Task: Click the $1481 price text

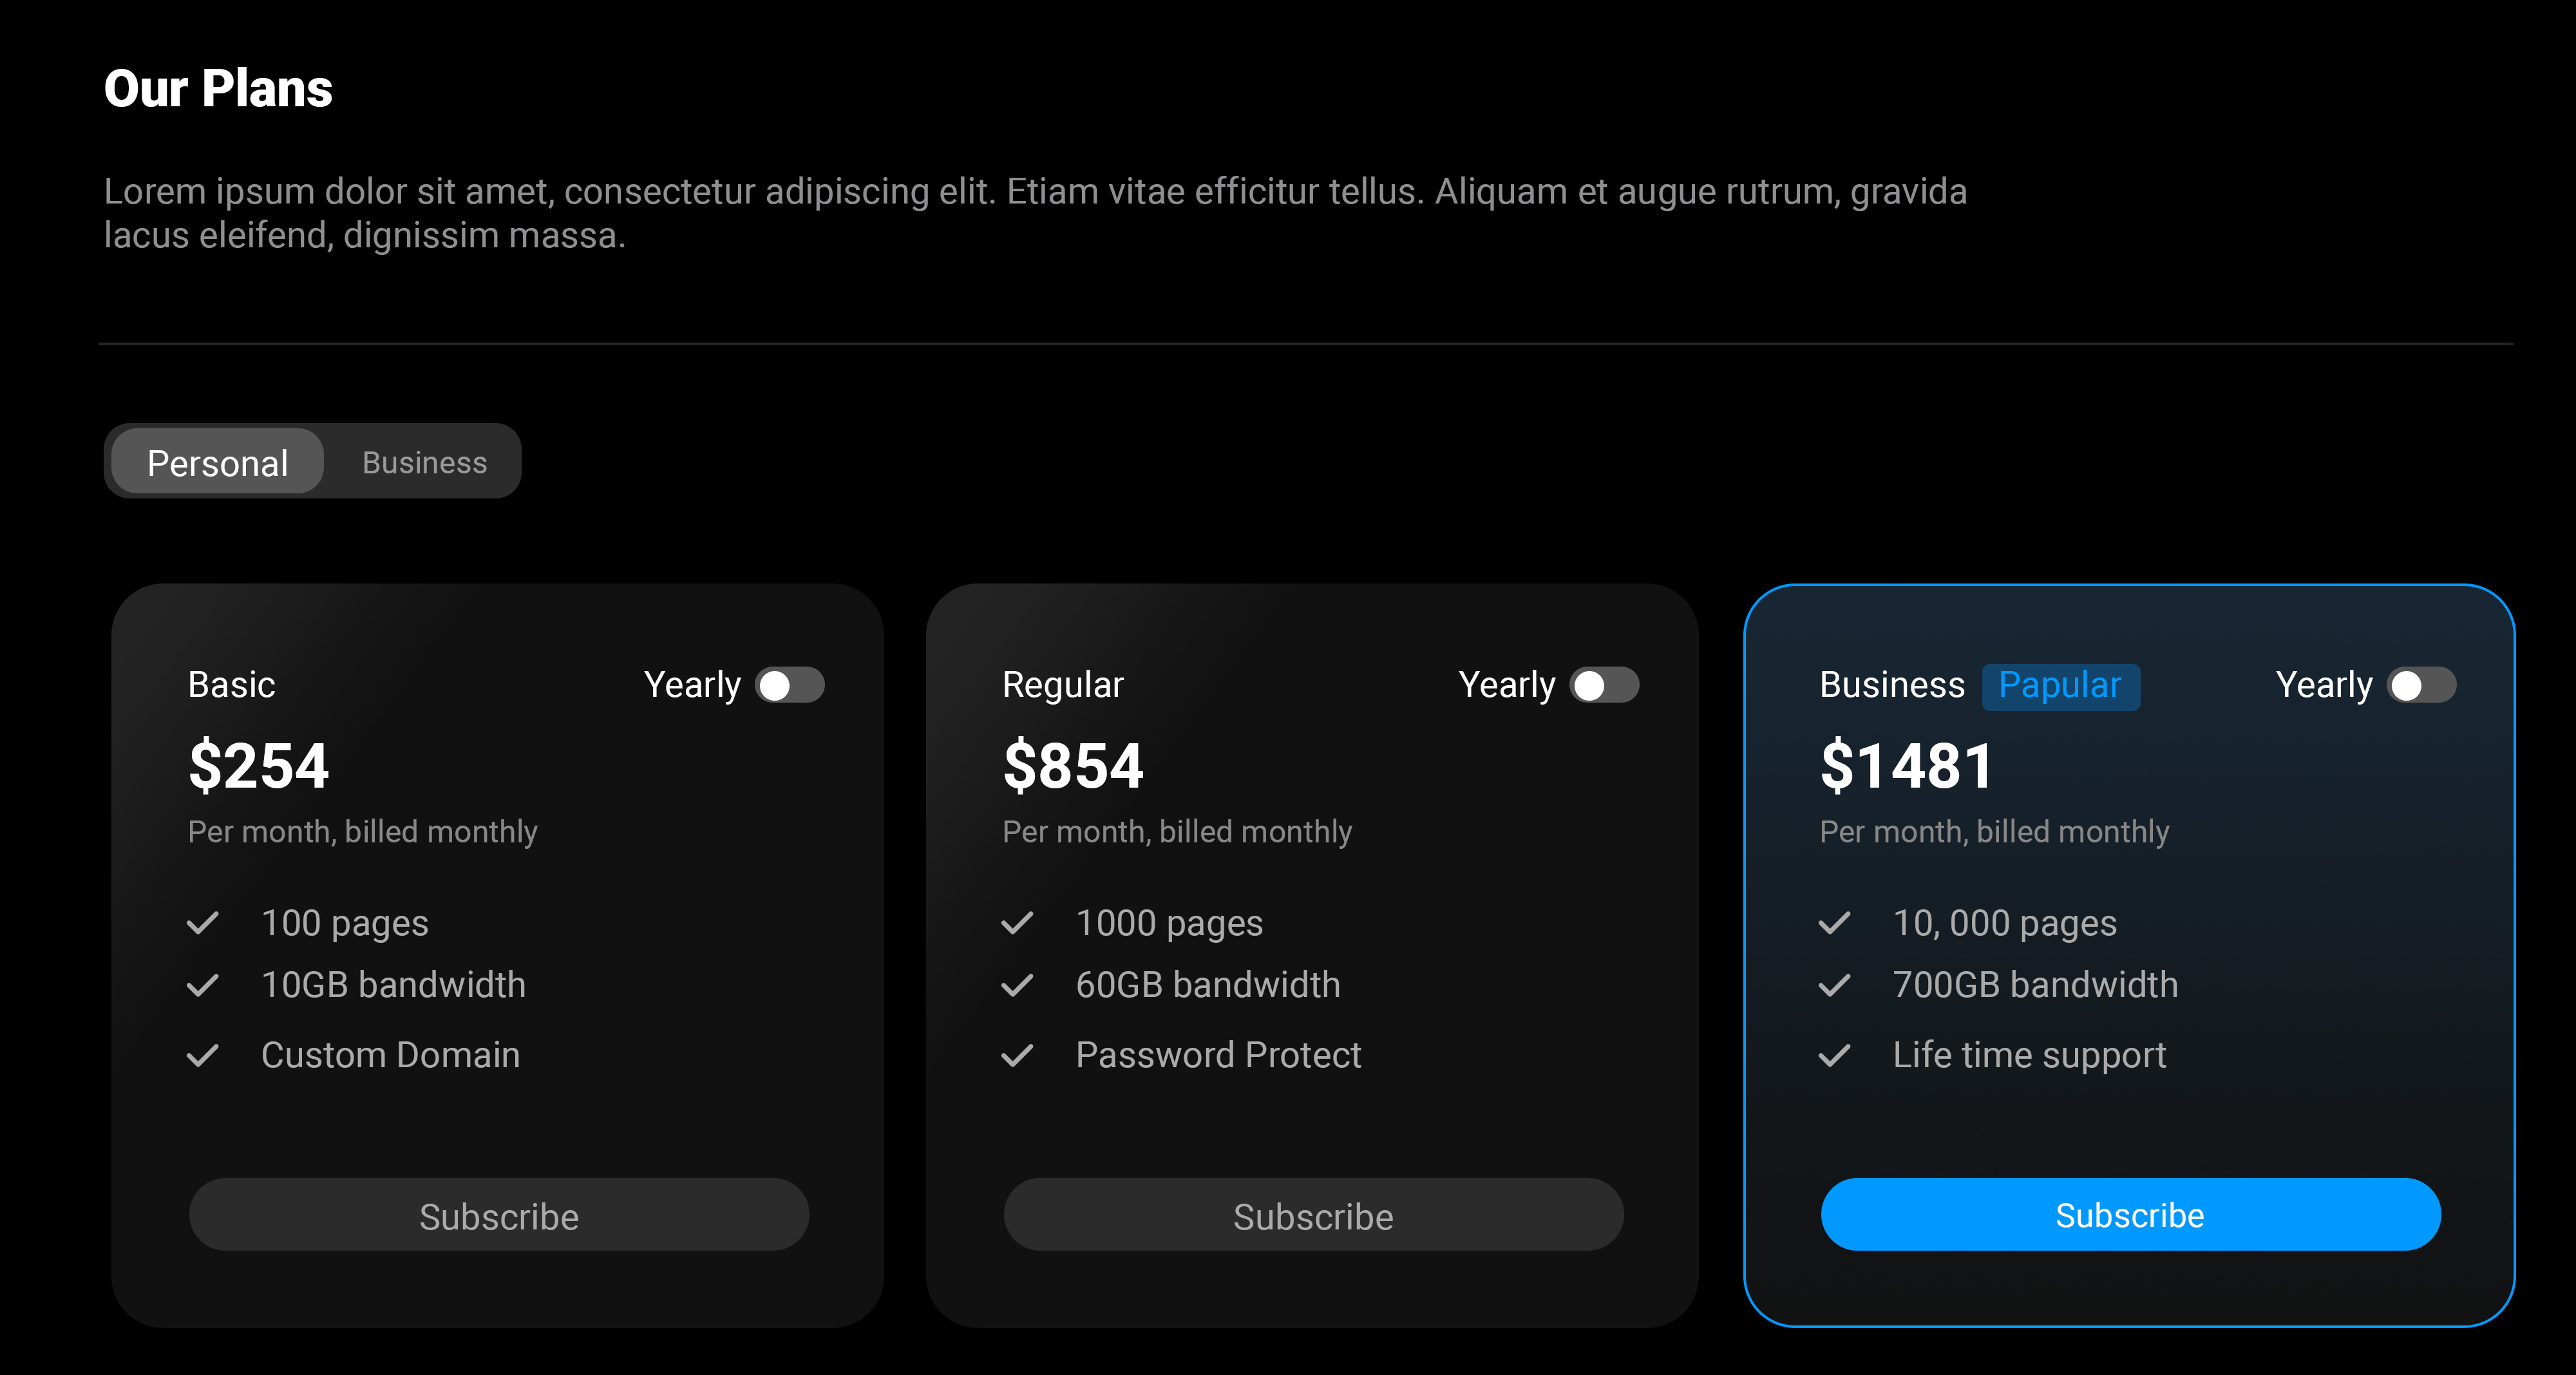Action: pyautogui.click(x=1906, y=765)
